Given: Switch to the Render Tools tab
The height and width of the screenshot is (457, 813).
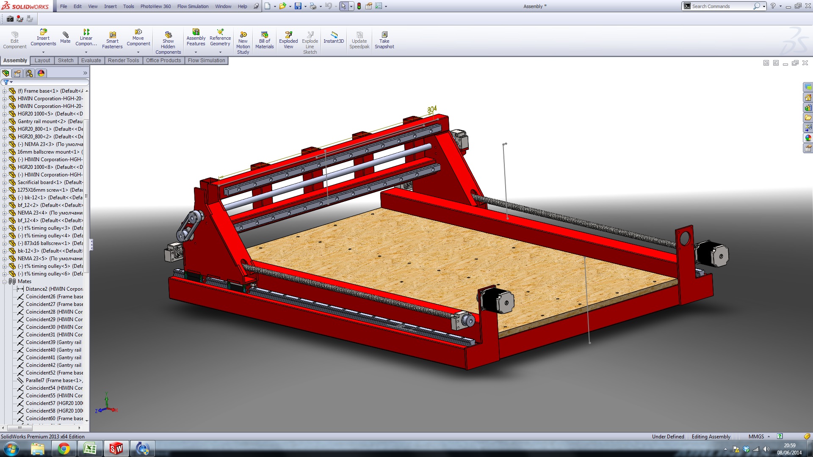Looking at the screenshot, I should tap(123, 61).
